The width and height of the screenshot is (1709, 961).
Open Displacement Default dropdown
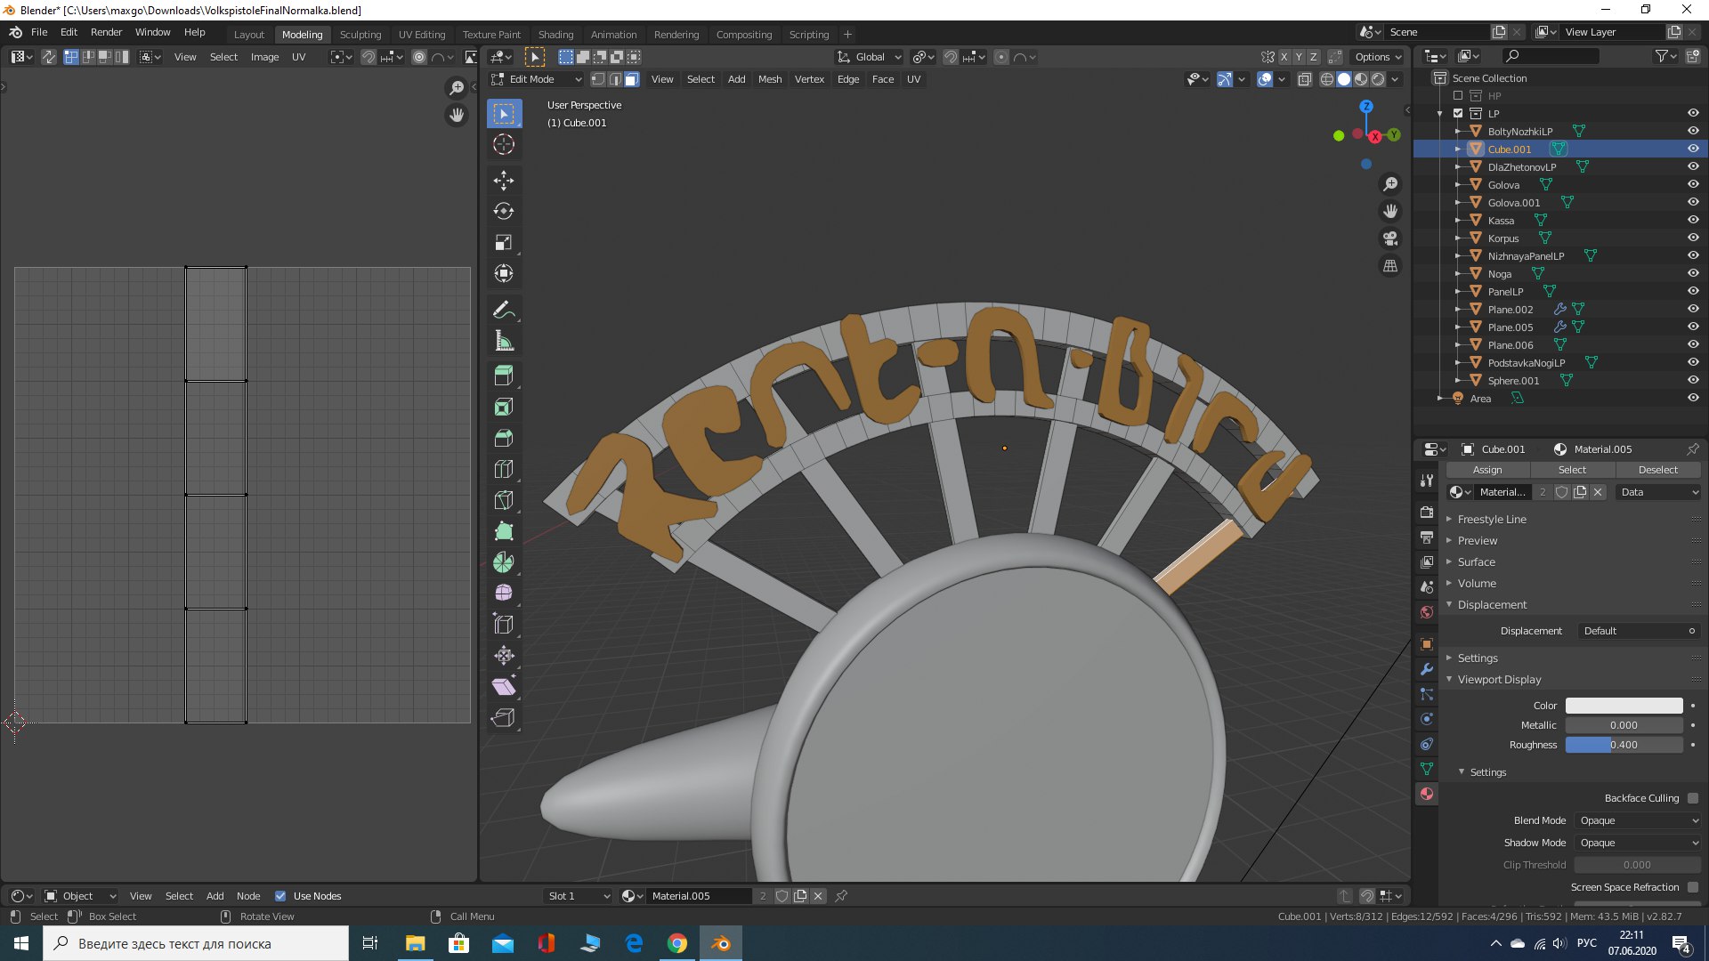(1638, 631)
